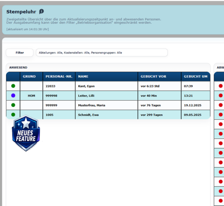Sort by GEBUCHT UM column header

tap(196, 77)
